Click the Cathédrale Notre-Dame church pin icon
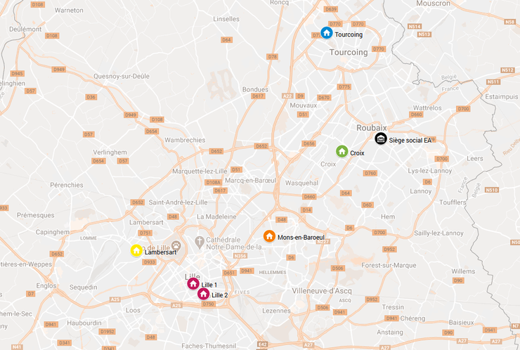This screenshot has height=350, width=520. 200,242
